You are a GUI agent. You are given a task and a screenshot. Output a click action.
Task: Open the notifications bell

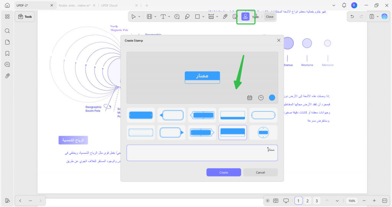(344, 5)
